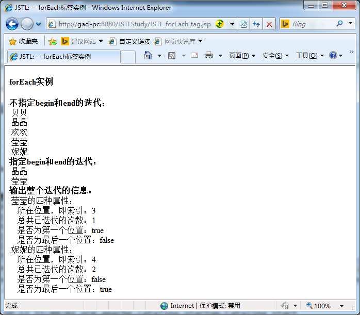
Task: Click 莹莹的四种属性 line
Action: pyautogui.click(x=42, y=201)
